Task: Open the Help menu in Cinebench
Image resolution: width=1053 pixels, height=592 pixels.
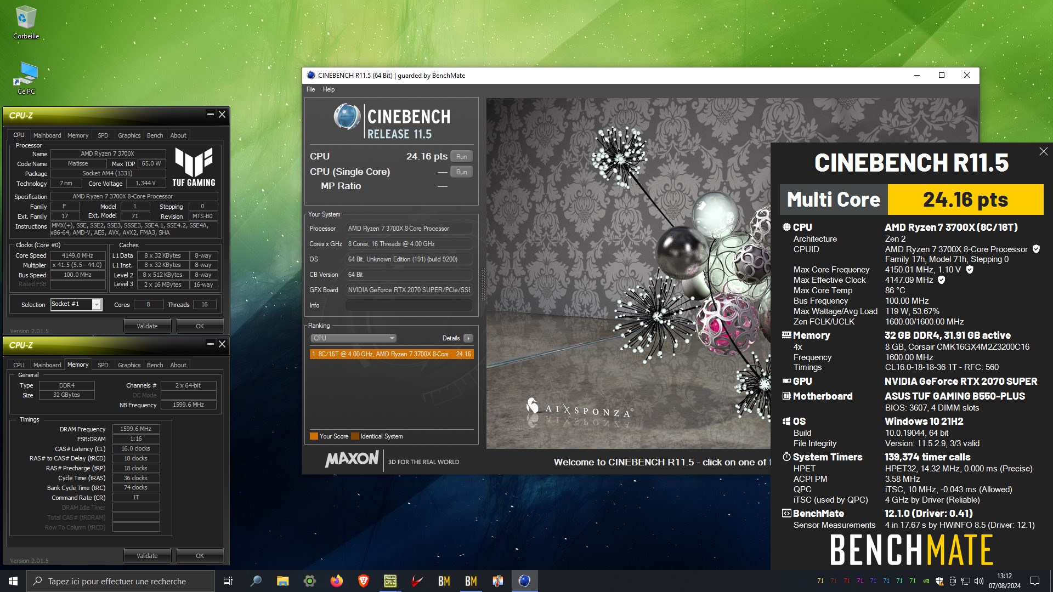Action: click(x=329, y=89)
